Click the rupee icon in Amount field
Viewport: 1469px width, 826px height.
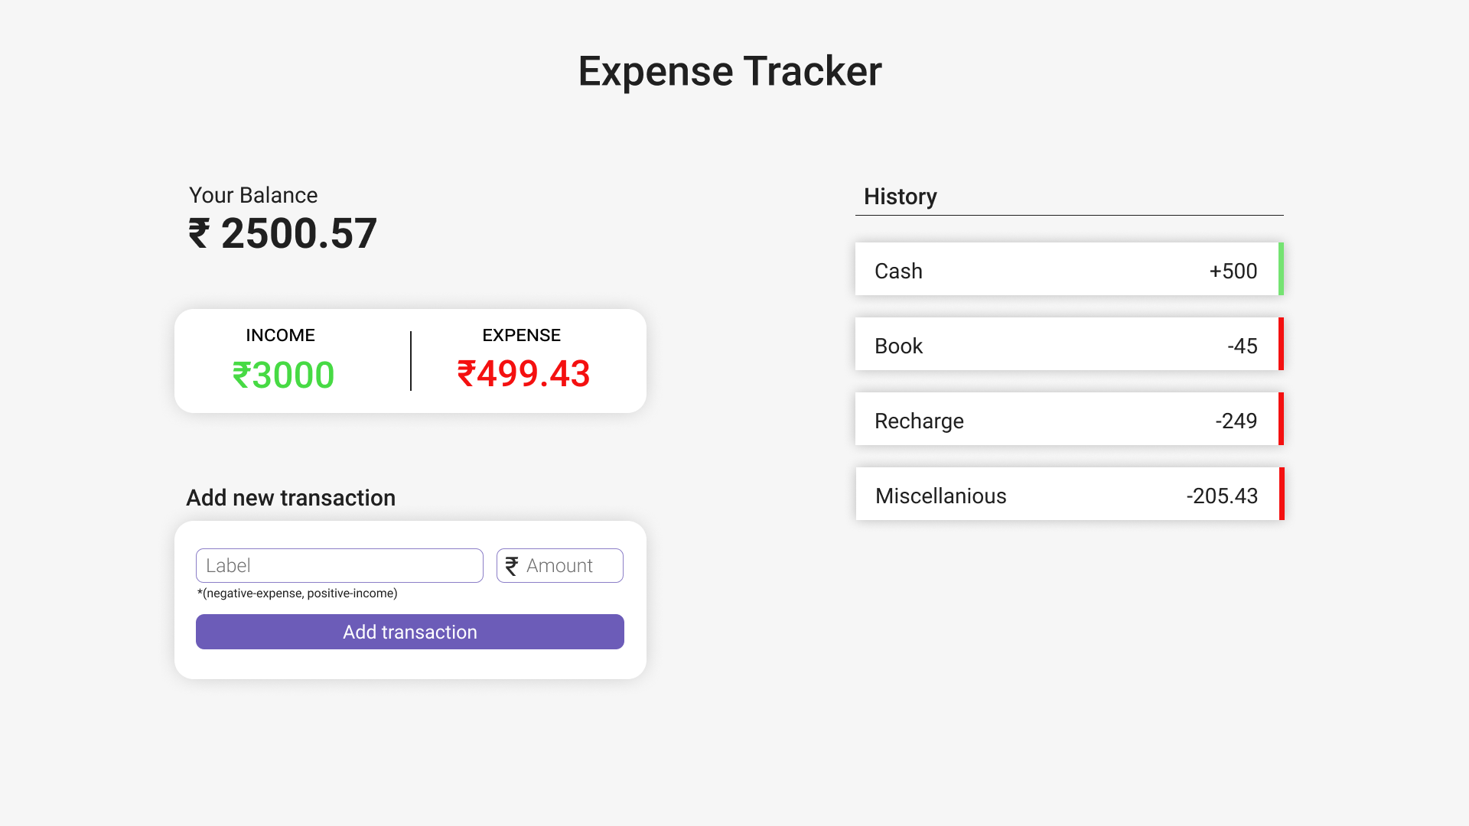(512, 566)
